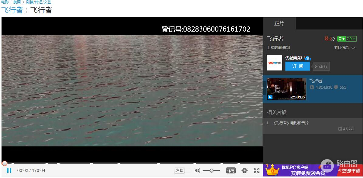Open the Douban 7.9 rating dropdown
Image resolution: width=363 pixels, height=178 pixels.
click(347, 39)
